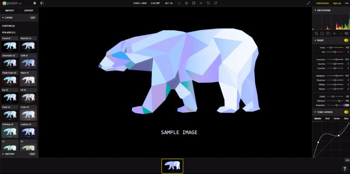
Task: Click the Vibrance slider handle
Action: (339, 101)
